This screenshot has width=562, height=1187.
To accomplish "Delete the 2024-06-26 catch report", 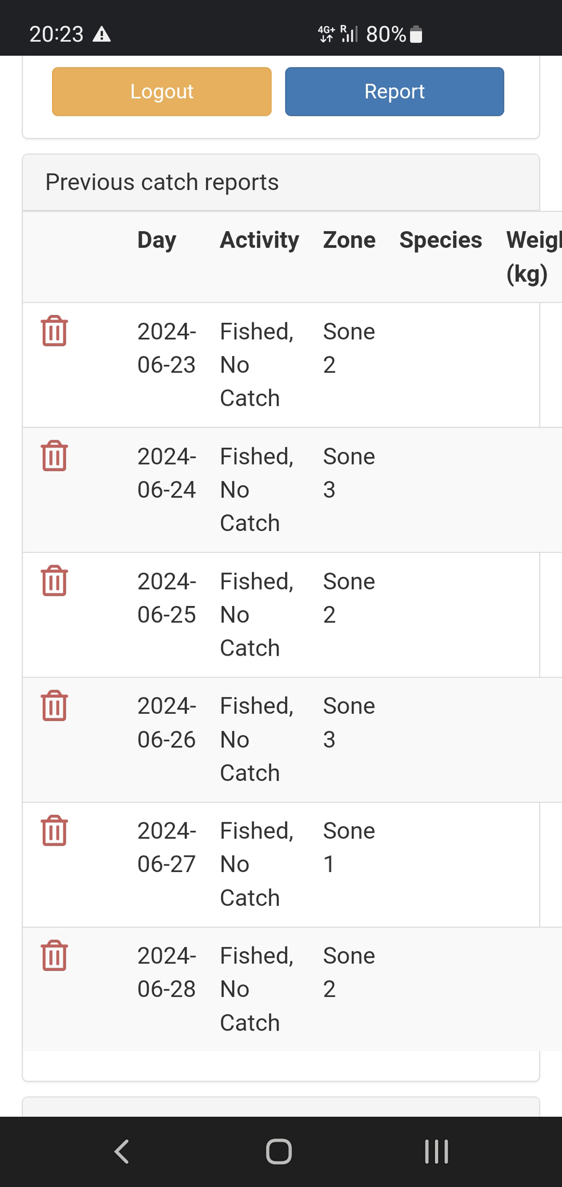I will pyautogui.click(x=54, y=706).
